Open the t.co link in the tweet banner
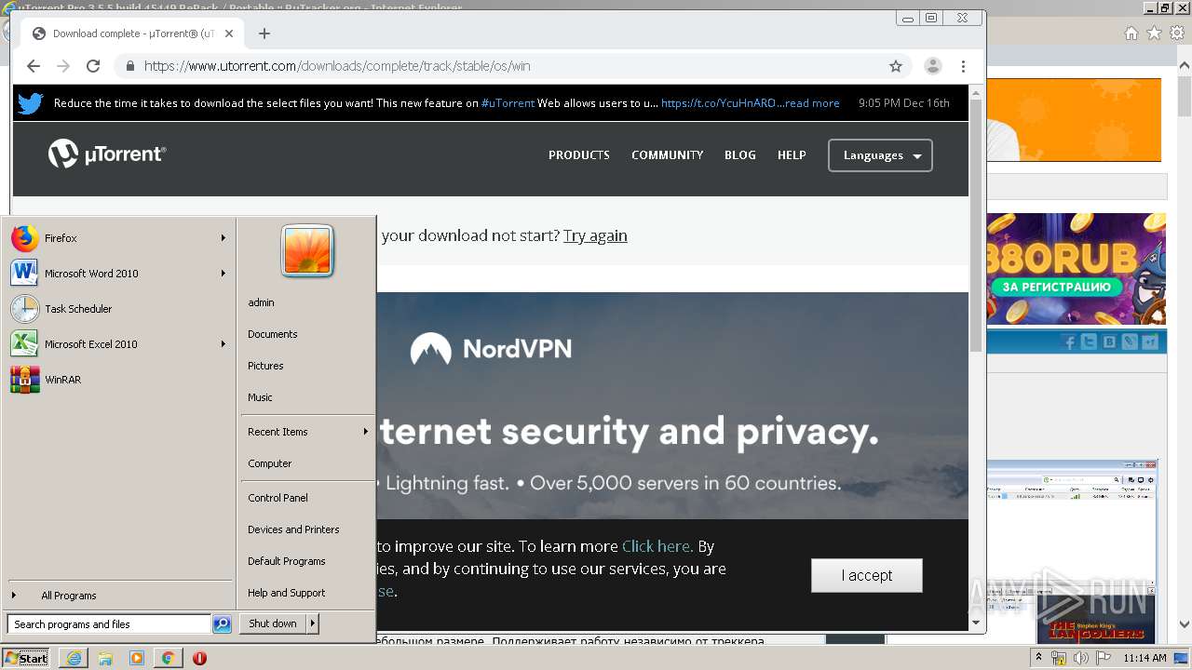The image size is (1192, 670). point(718,103)
